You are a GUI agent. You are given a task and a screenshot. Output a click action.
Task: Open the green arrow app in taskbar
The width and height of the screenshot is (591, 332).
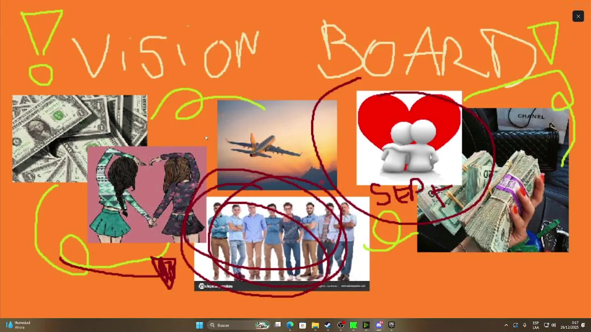click(x=366, y=325)
